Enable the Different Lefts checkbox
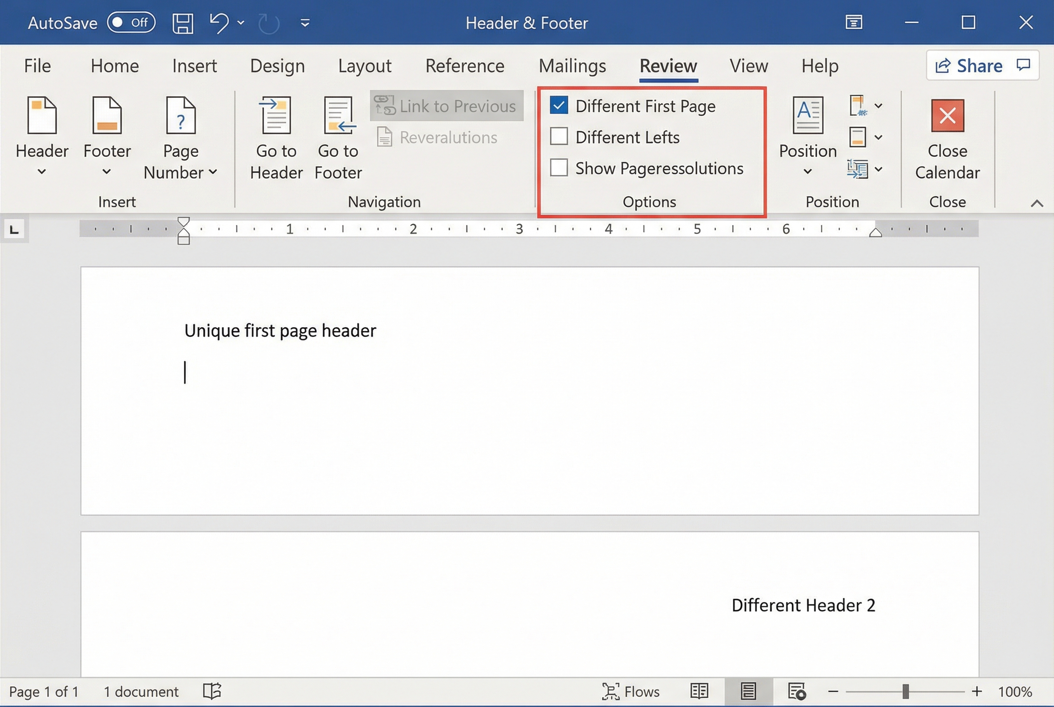1054x707 pixels. click(x=559, y=137)
